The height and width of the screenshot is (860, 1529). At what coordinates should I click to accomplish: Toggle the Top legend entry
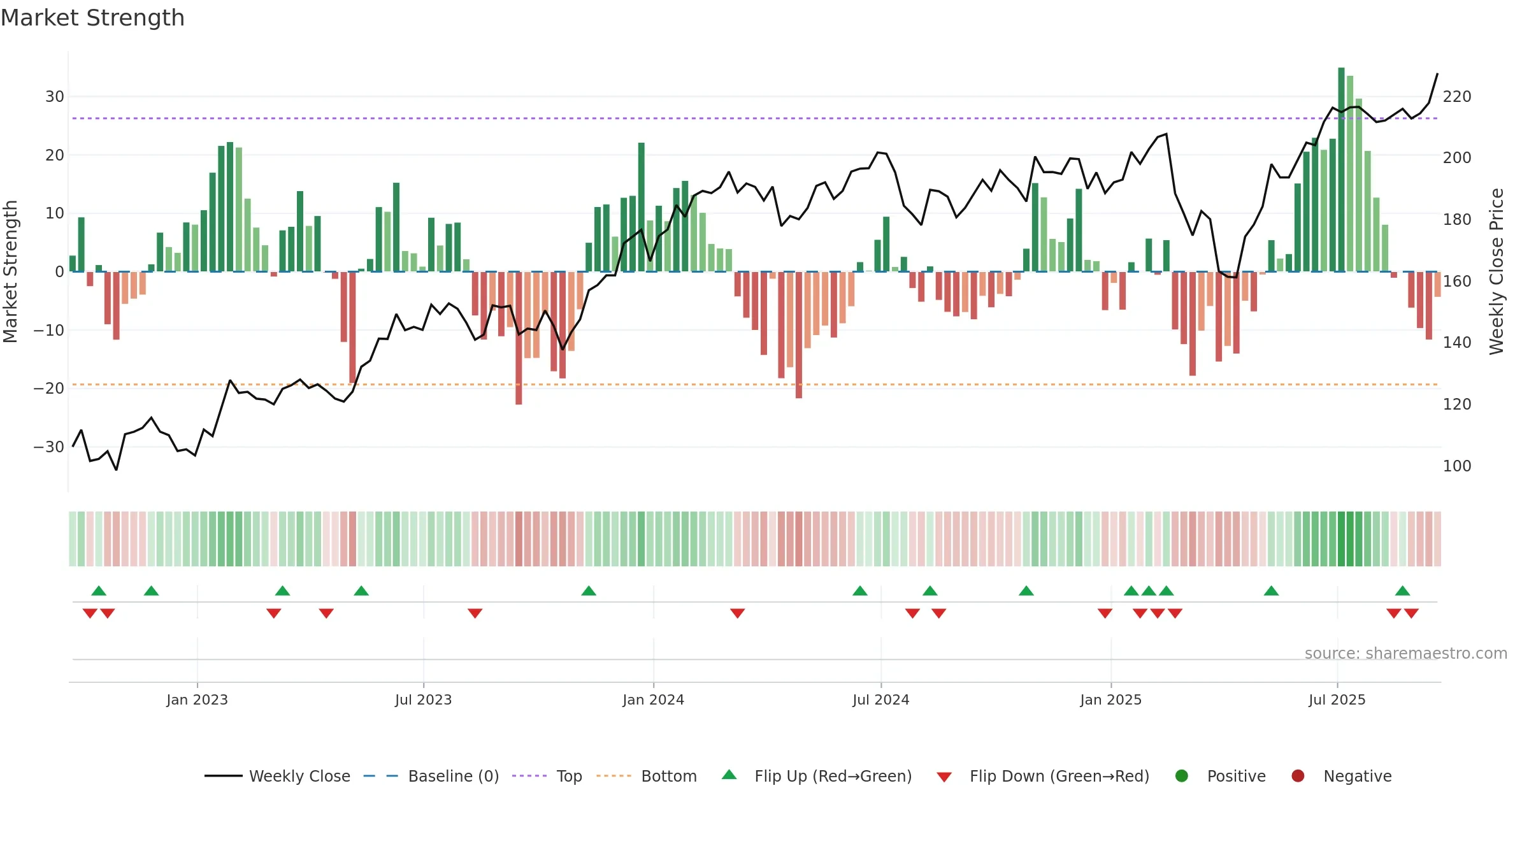pyautogui.click(x=547, y=776)
